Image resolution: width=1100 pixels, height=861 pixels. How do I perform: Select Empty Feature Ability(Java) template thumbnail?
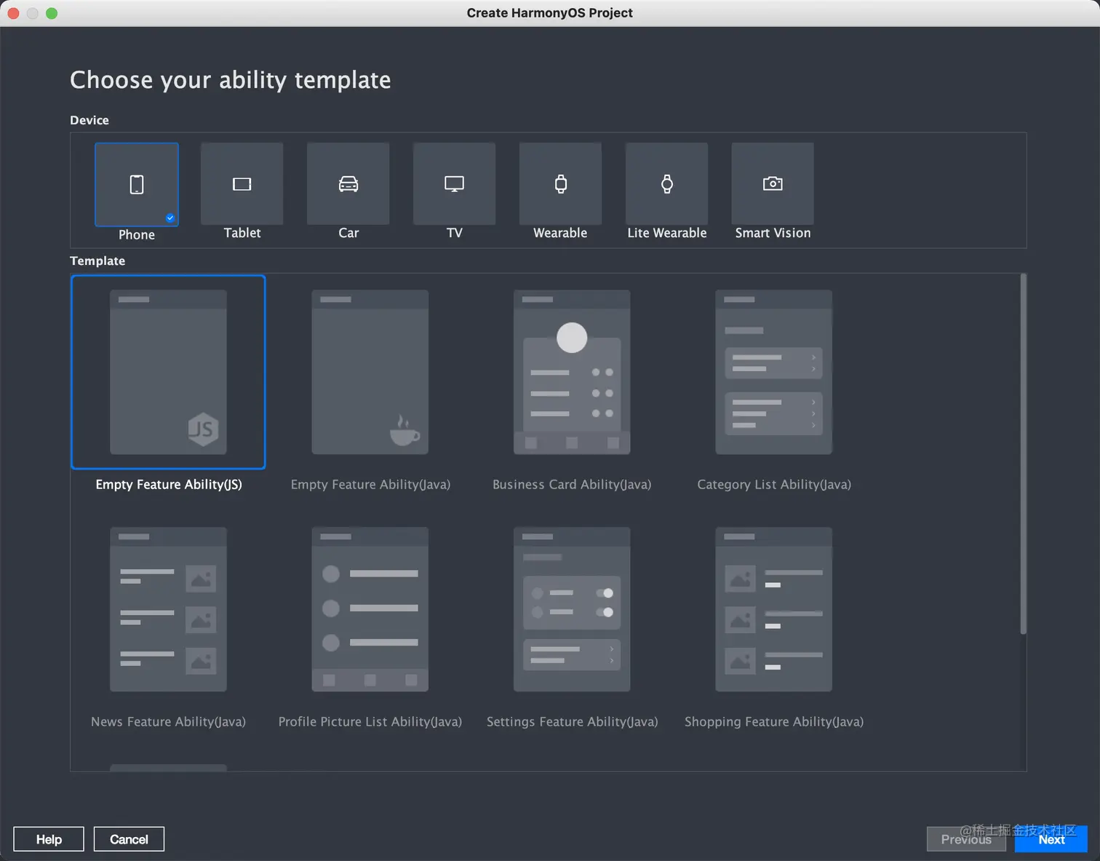click(370, 372)
